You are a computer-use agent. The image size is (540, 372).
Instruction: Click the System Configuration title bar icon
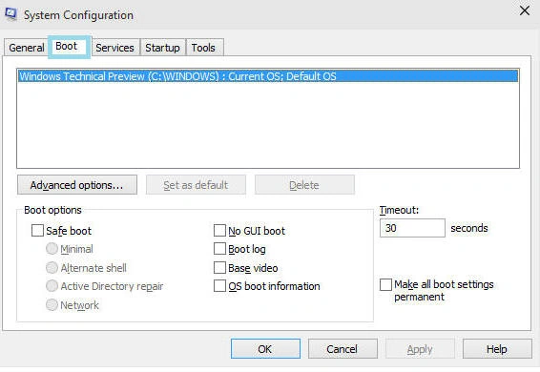click(10, 14)
